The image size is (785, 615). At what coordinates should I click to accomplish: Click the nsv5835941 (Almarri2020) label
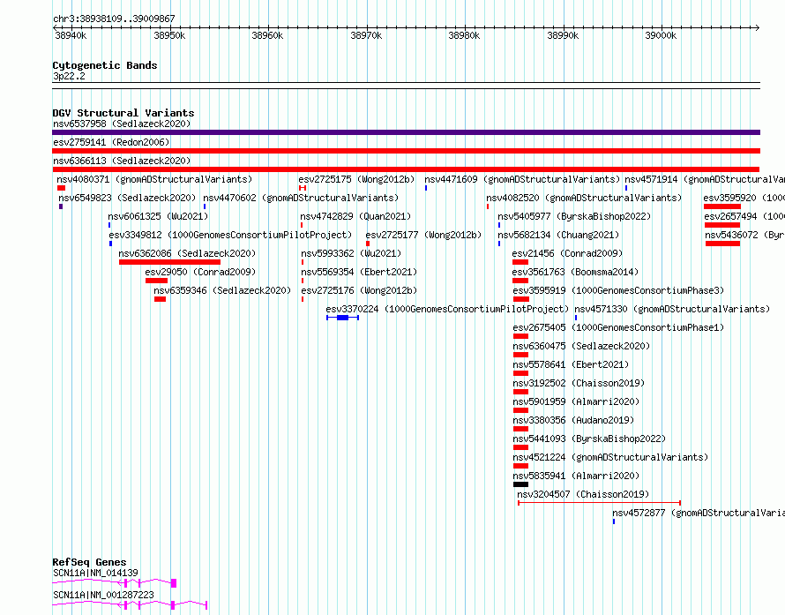[576, 476]
